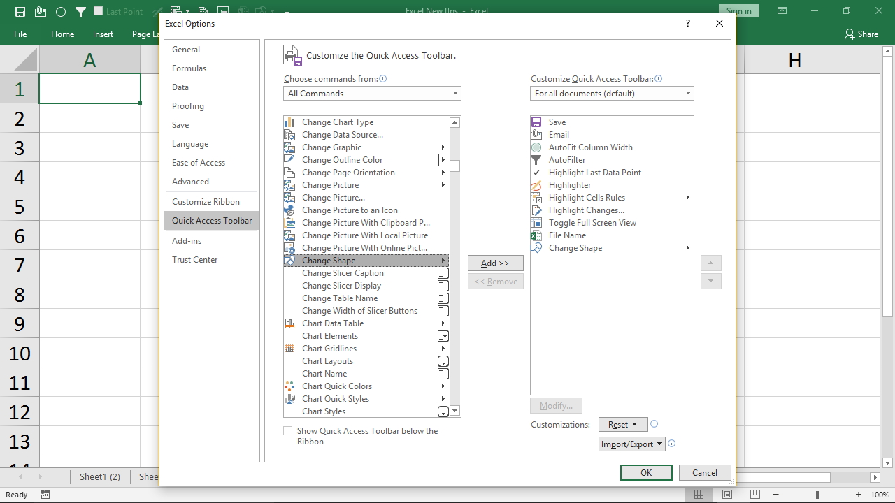895x503 pixels.
Task: Click the Highlighter icon in the right list
Action: coord(536,185)
